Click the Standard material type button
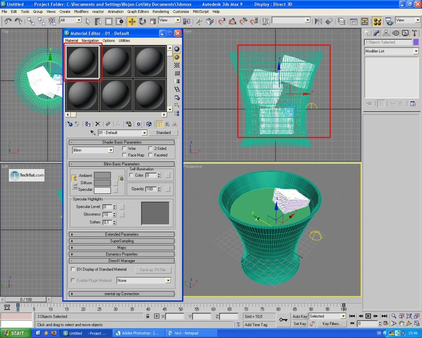Image resolution: width=422 pixels, height=338 pixels. (163, 133)
